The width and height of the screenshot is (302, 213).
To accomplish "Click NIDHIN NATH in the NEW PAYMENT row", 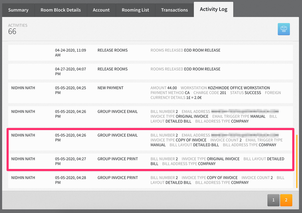I will 23,88.
